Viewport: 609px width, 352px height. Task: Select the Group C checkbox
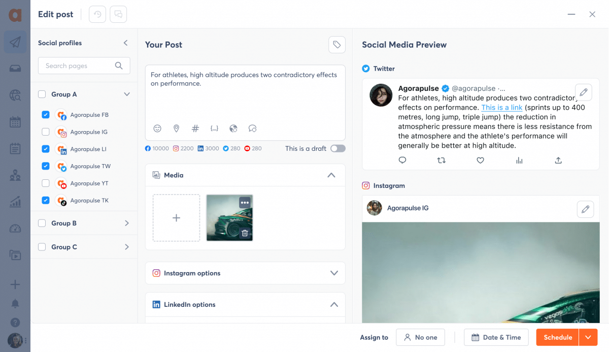tap(42, 247)
